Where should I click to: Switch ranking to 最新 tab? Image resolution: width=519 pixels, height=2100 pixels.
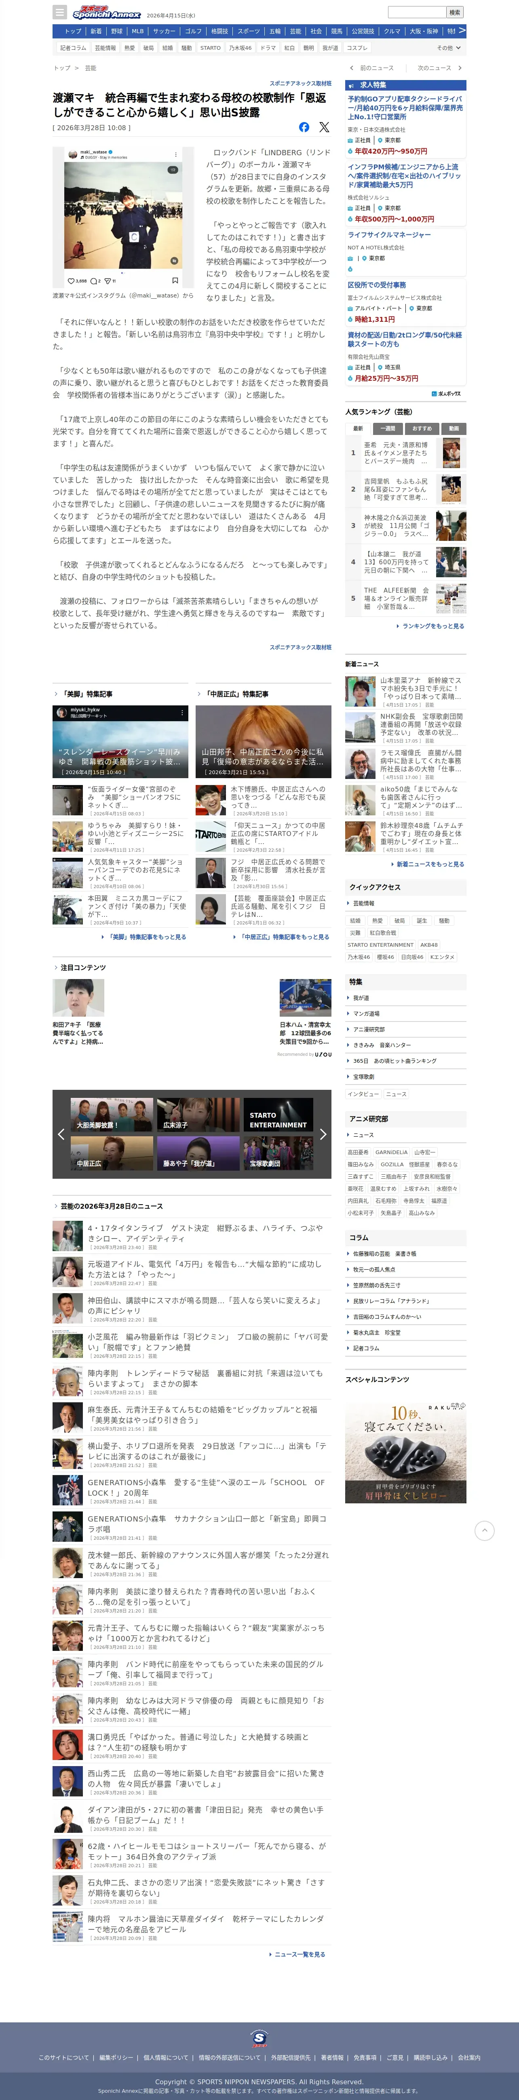(358, 429)
